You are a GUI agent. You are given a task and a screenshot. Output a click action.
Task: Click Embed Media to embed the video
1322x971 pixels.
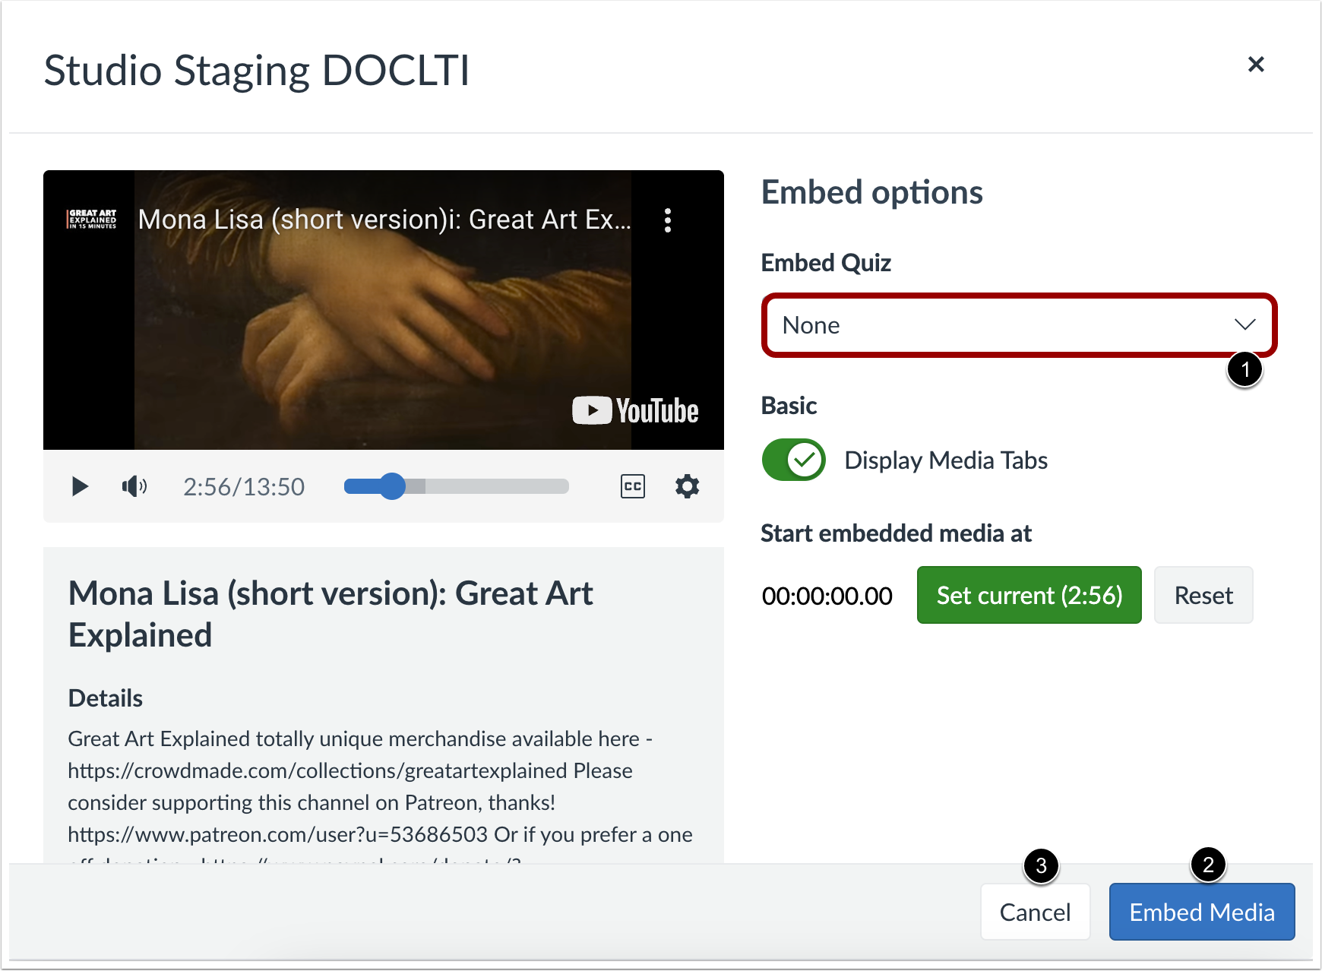pyautogui.click(x=1201, y=912)
